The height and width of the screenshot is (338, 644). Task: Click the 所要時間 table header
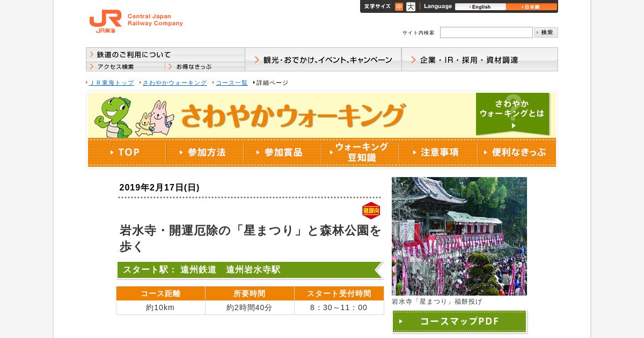pos(250,293)
